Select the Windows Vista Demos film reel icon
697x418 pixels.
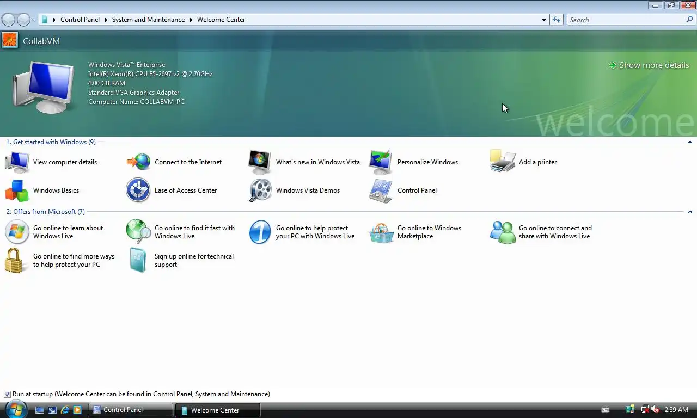tap(260, 190)
